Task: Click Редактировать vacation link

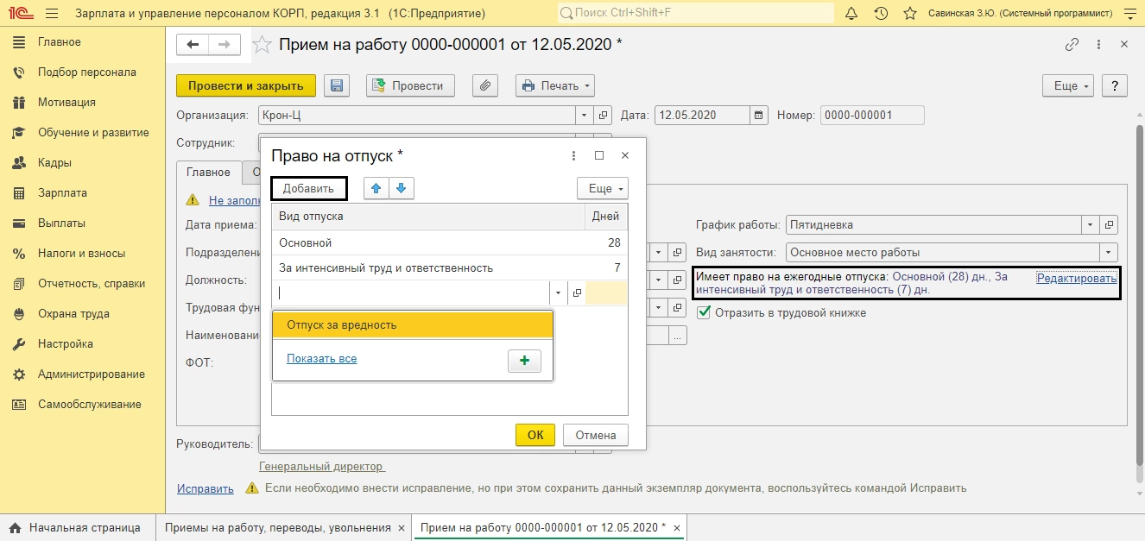Action: click(1077, 278)
